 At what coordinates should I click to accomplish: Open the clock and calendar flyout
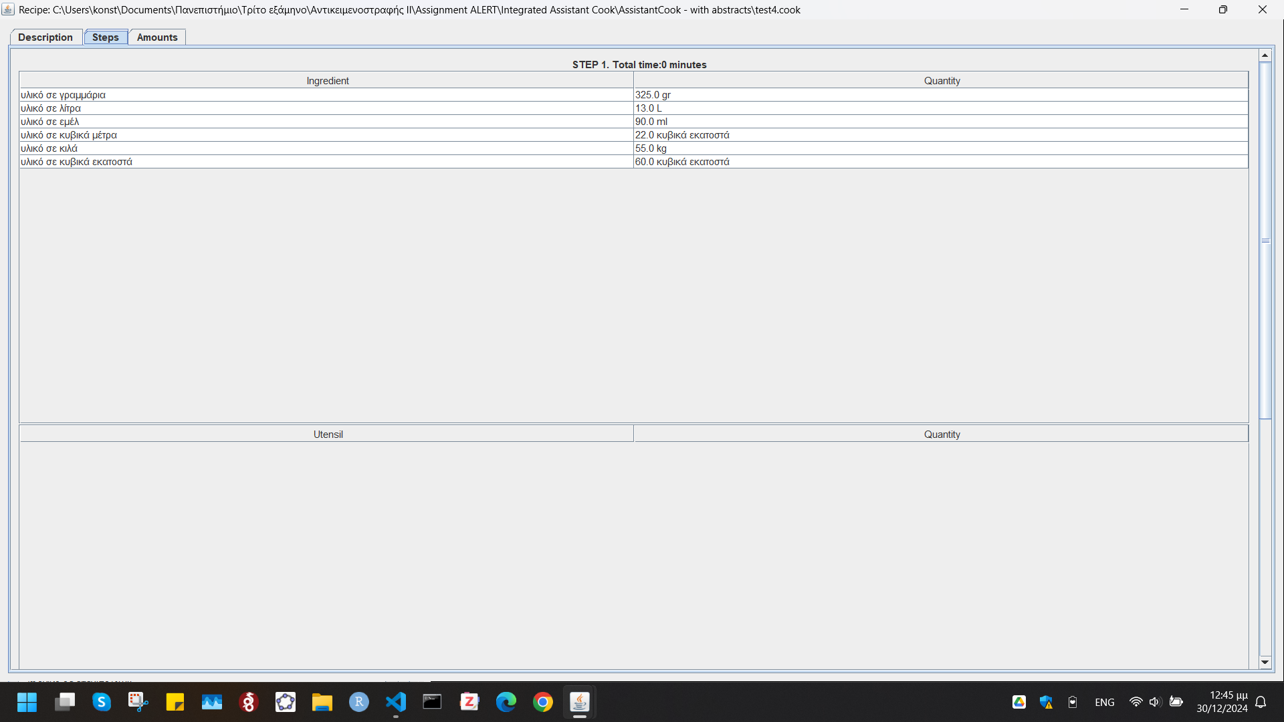(x=1222, y=702)
